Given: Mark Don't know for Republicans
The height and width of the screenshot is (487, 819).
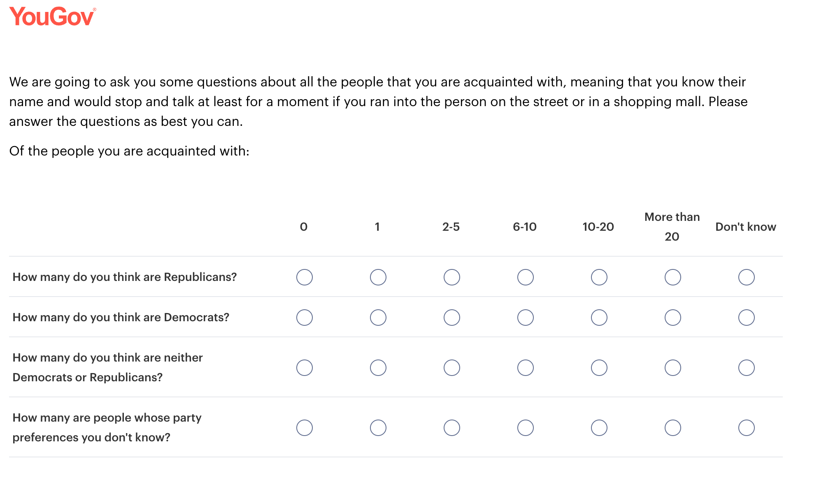Looking at the screenshot, I should 746,277.
